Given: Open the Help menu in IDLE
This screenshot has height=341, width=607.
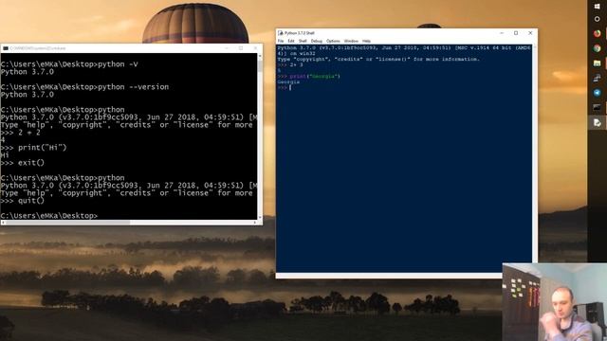Looking at the screenshot, I should (x=366, y=41).
